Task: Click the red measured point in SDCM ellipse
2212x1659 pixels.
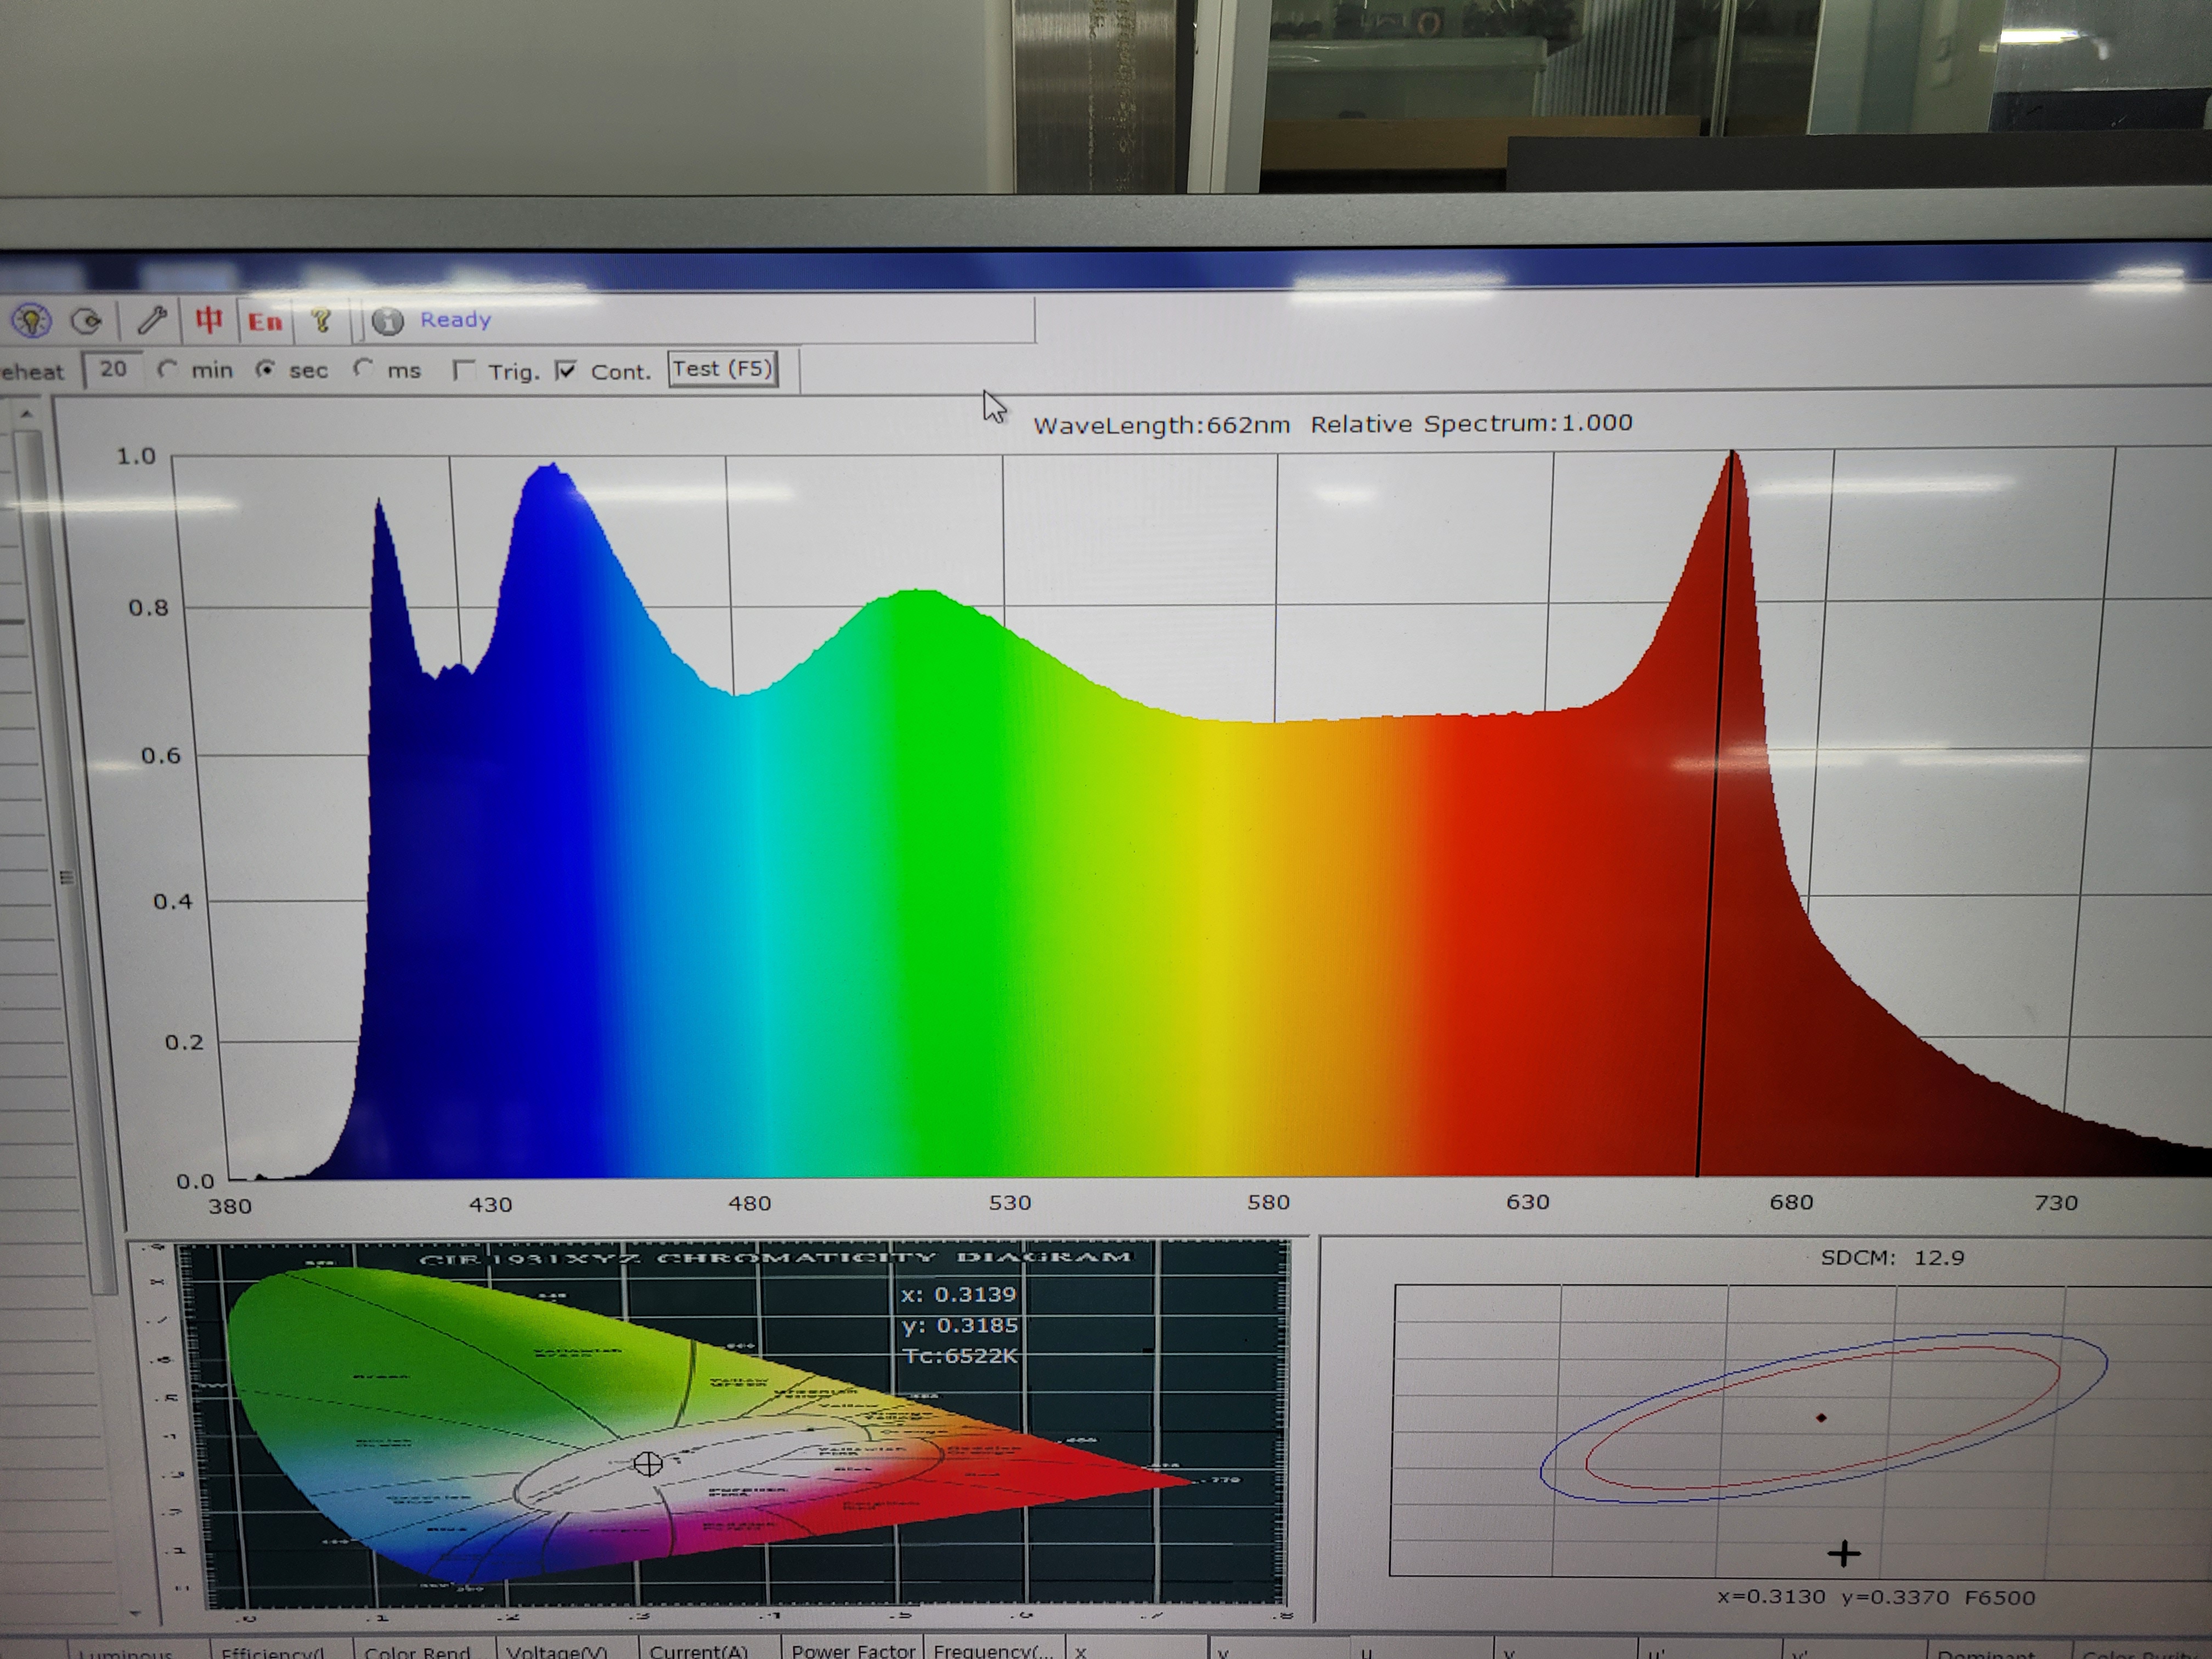Action: [x=1821, y=1417]
